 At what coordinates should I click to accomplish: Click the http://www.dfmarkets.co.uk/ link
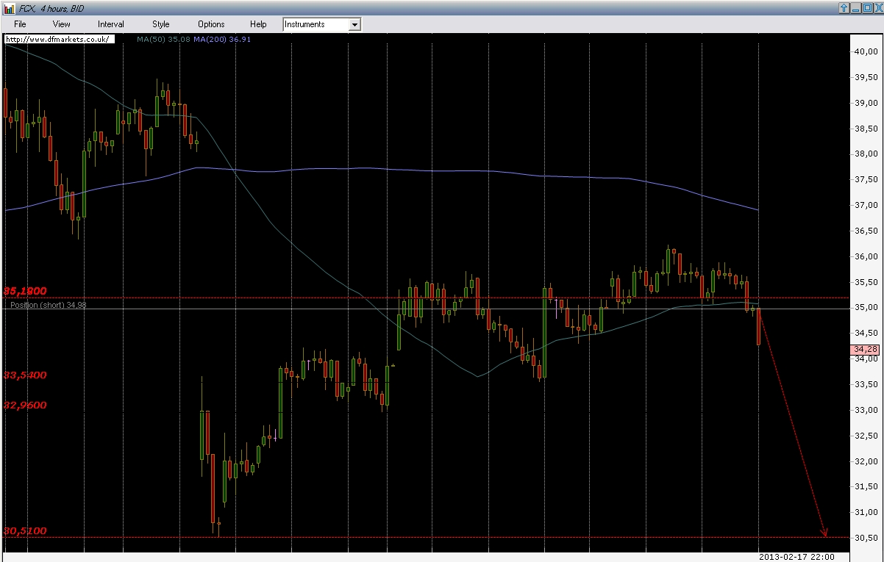click(x=59, y=39)
